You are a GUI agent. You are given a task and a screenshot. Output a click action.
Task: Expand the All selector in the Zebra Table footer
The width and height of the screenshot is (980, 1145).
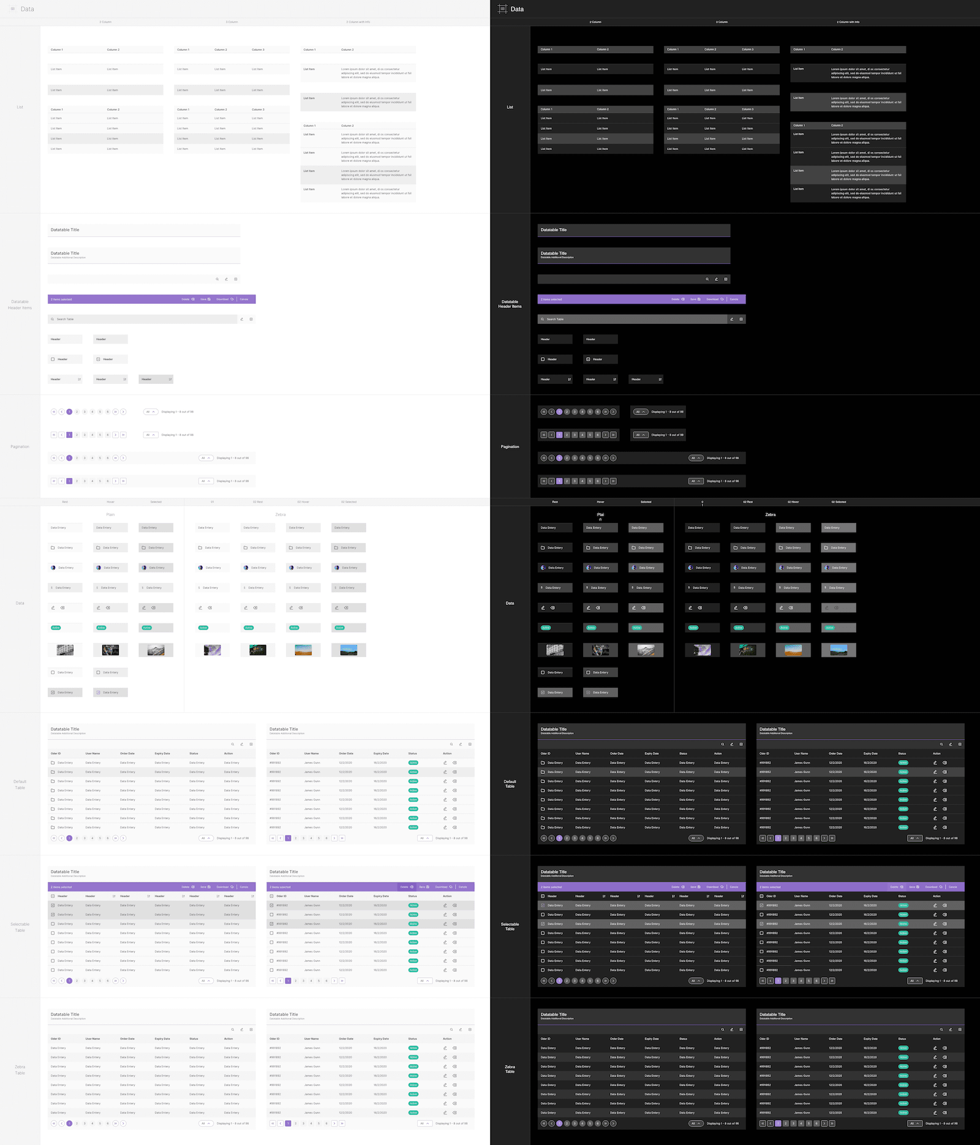(x=205, y=1124)
